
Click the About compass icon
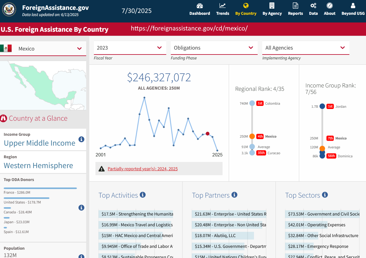(x=330, y=6)
